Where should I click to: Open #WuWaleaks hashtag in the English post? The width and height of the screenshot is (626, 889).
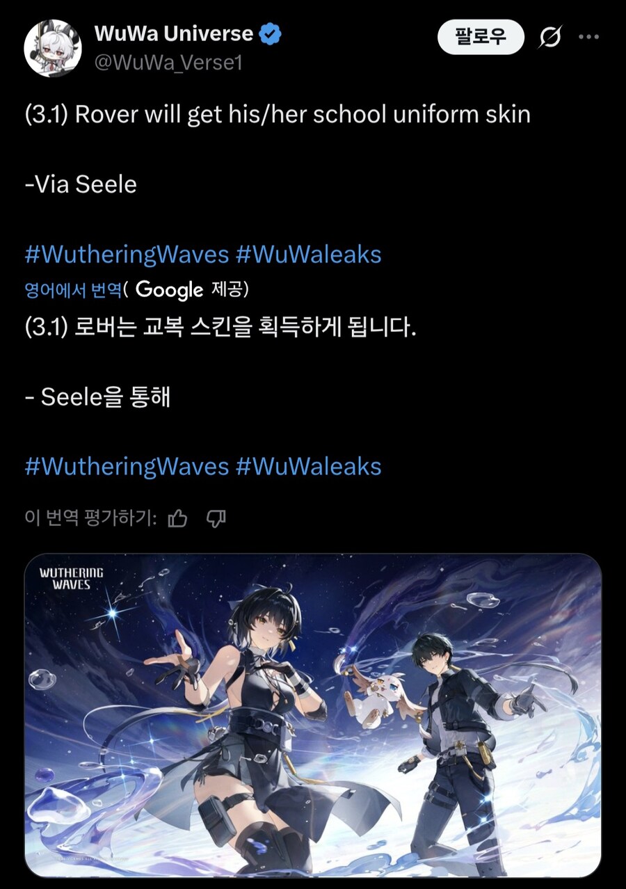point(309,255)
